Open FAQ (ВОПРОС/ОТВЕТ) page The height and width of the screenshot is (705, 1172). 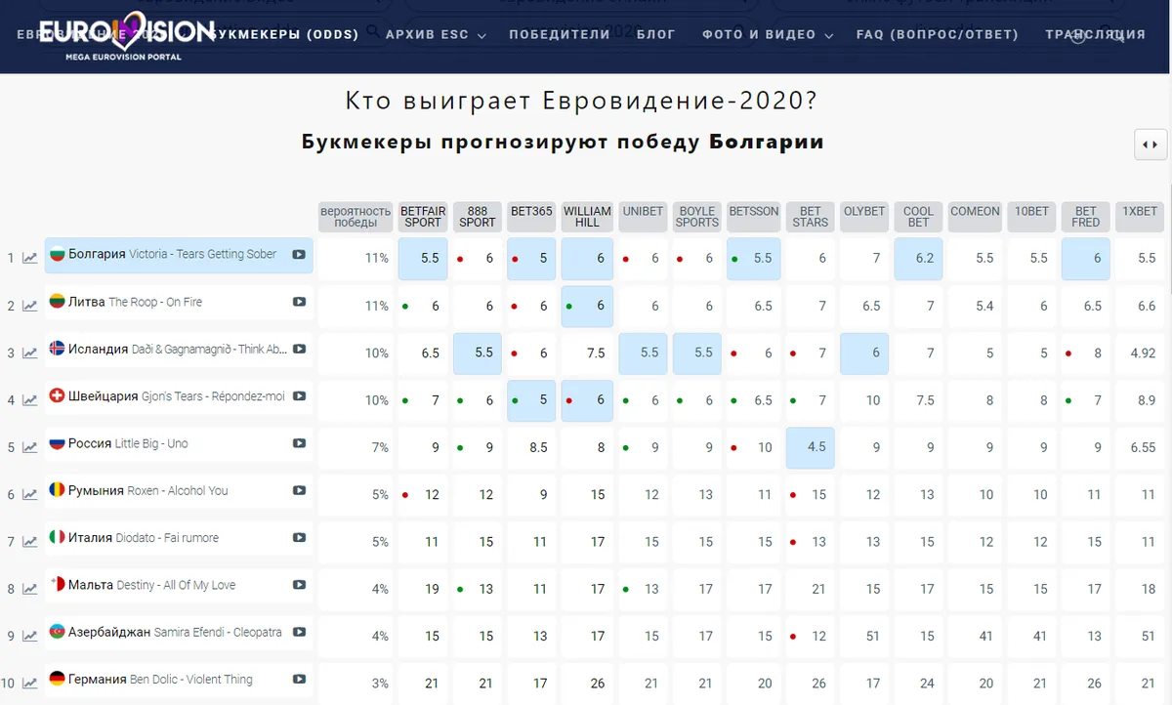click(x=938, y=34)
